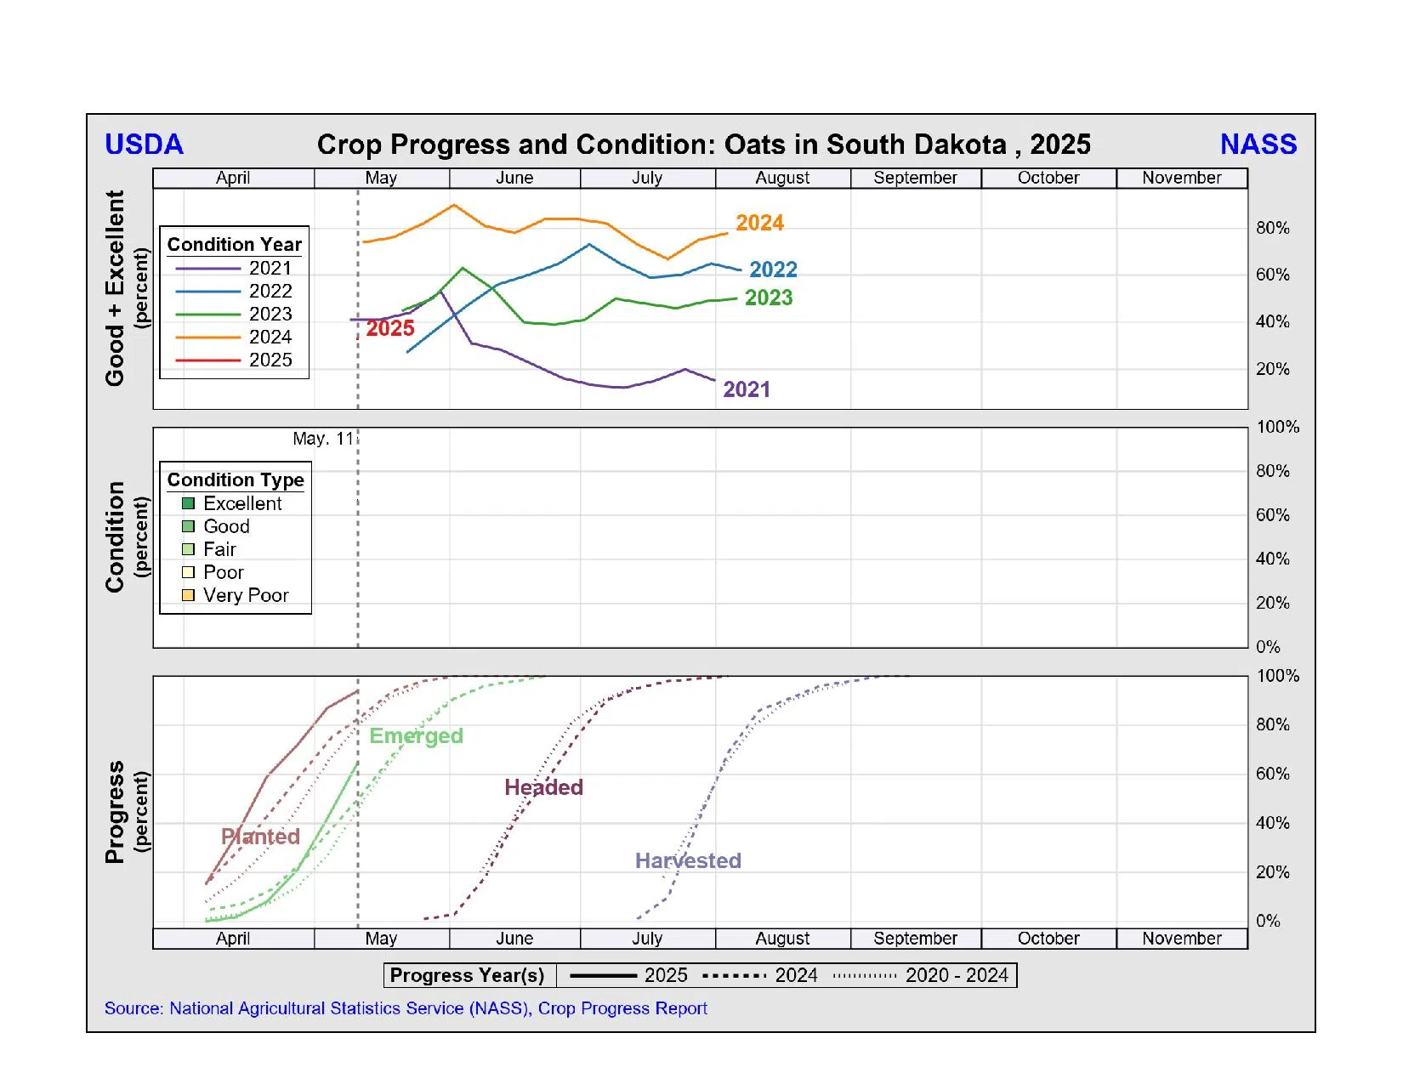The width and height of the screenshot is (1403, 1084).
Task: Select the November header on bottom axis
Action: point(1181,939)
